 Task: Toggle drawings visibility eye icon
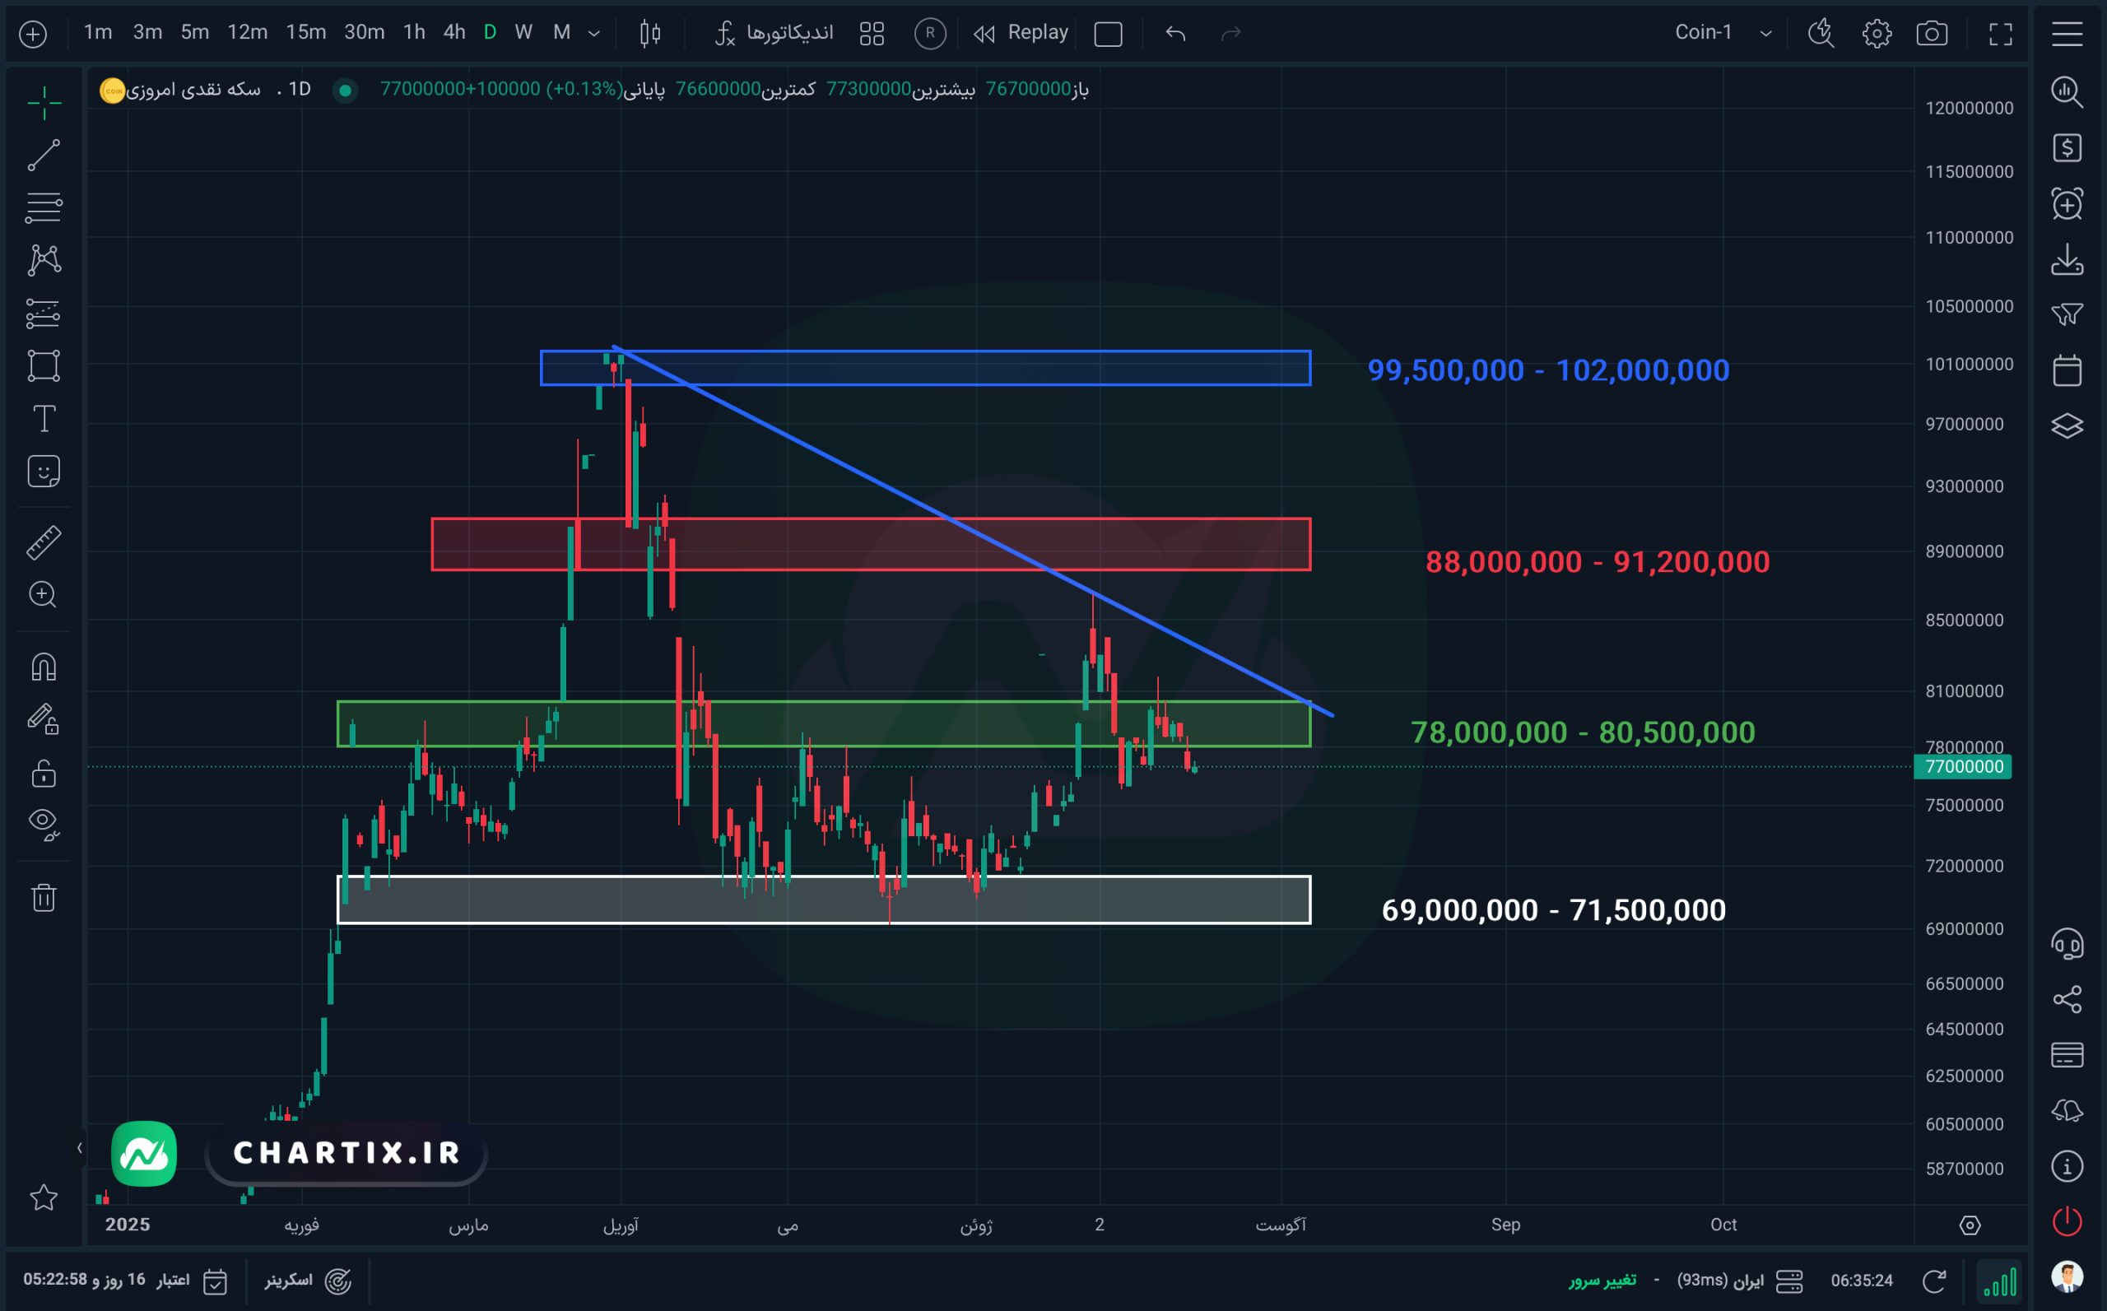tap(44, 824)
